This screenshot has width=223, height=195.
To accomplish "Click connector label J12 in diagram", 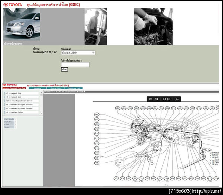I will (x=97, y=129).
